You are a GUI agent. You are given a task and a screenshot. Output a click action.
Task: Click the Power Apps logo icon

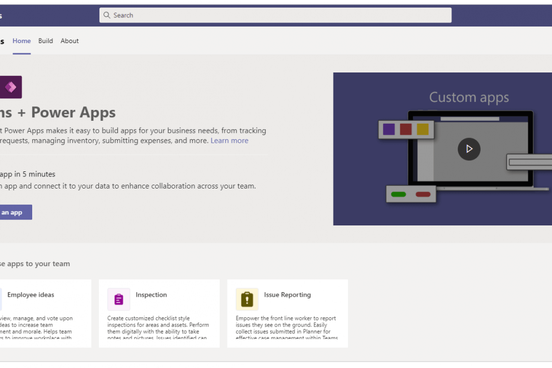click(x=11, y=87)
